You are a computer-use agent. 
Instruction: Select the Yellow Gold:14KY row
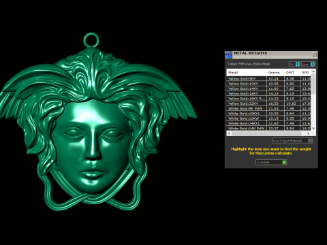click(269, 88)
